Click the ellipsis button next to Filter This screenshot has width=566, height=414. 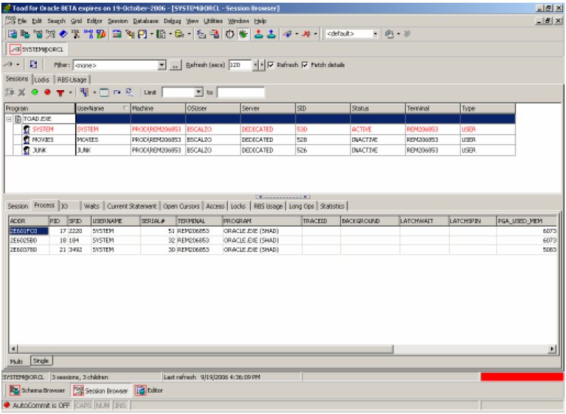click(175, 66)
